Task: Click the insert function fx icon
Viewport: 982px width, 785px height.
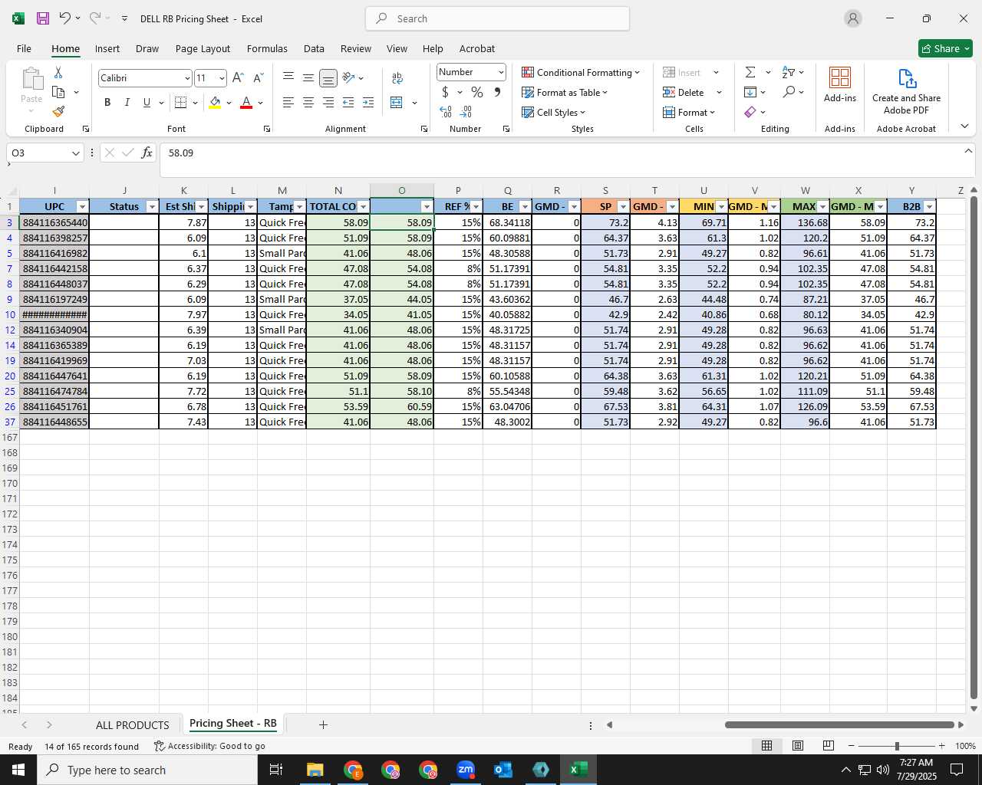Action: point(147,153)
